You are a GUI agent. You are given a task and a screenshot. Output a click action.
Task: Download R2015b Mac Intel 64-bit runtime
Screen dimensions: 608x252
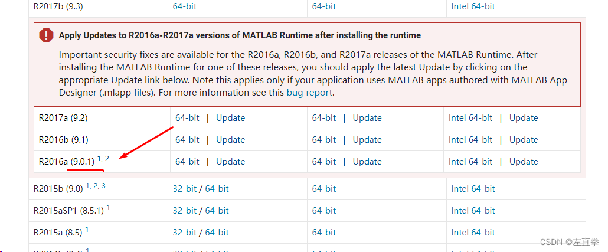(x=473, y=189)
